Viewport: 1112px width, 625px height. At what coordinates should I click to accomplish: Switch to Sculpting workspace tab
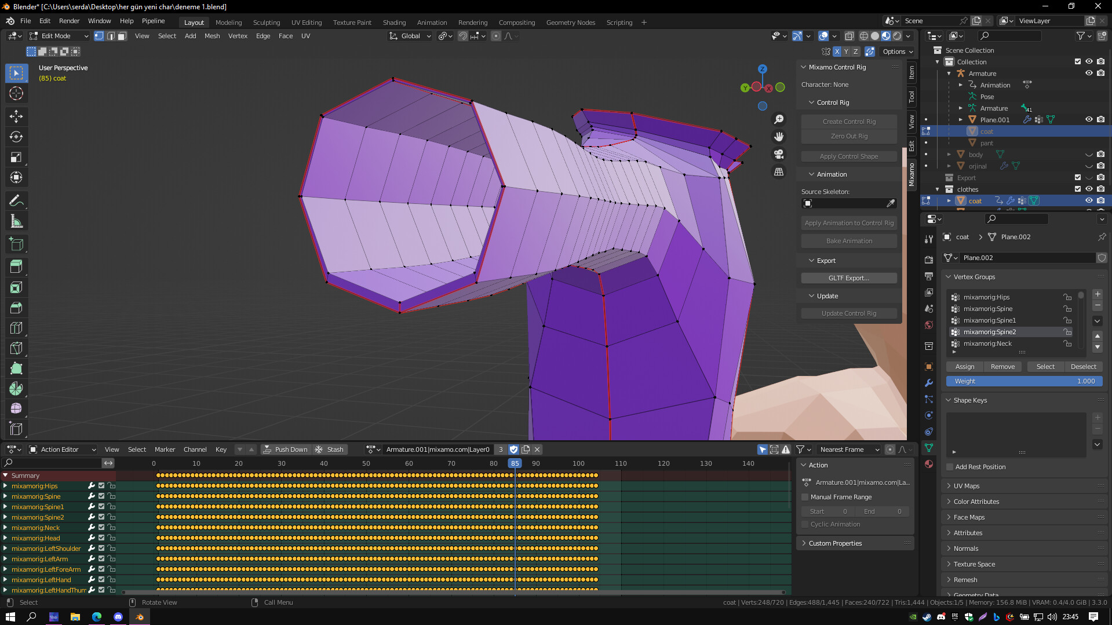click(x=267, y=23)
